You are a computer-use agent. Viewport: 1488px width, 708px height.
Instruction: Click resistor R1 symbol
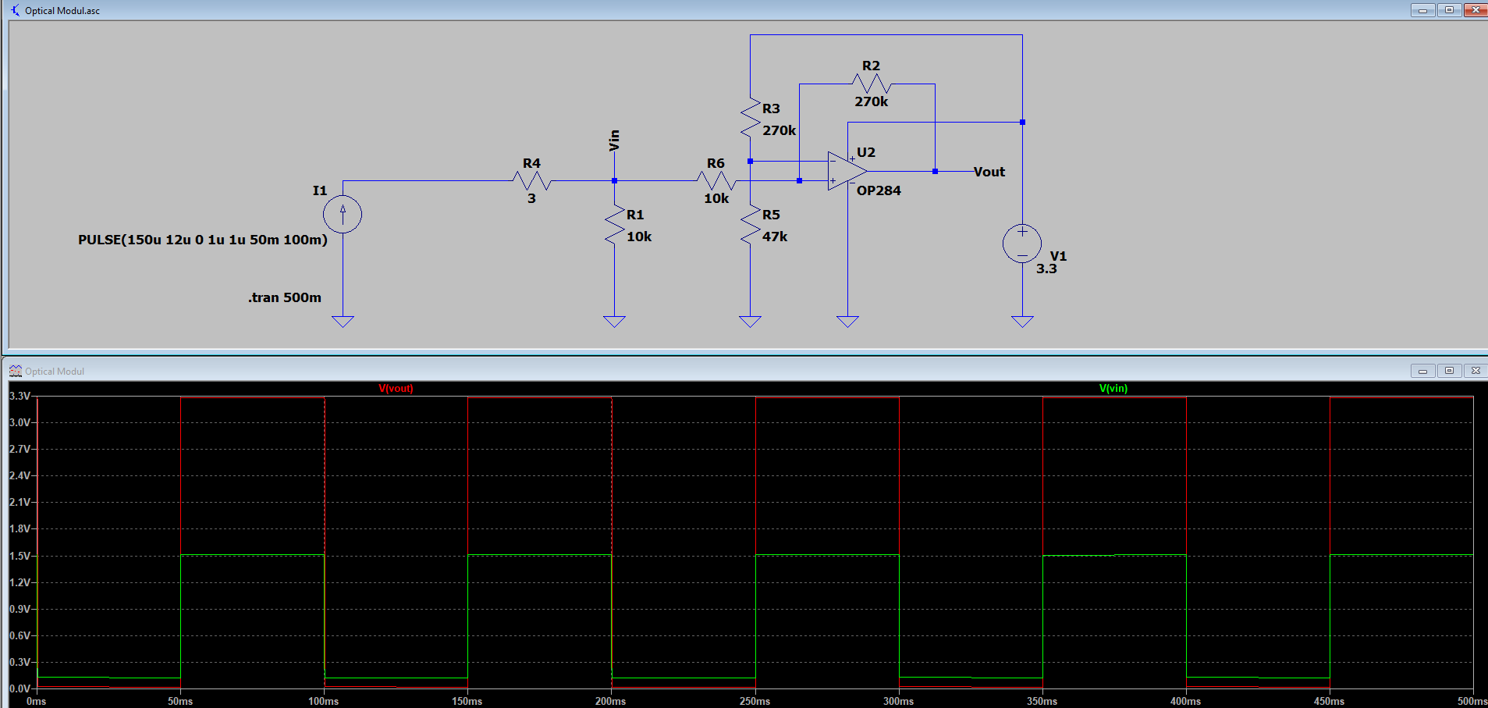point(615,225)
